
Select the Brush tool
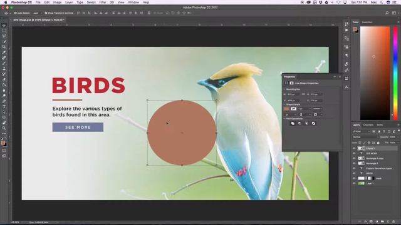4,63
